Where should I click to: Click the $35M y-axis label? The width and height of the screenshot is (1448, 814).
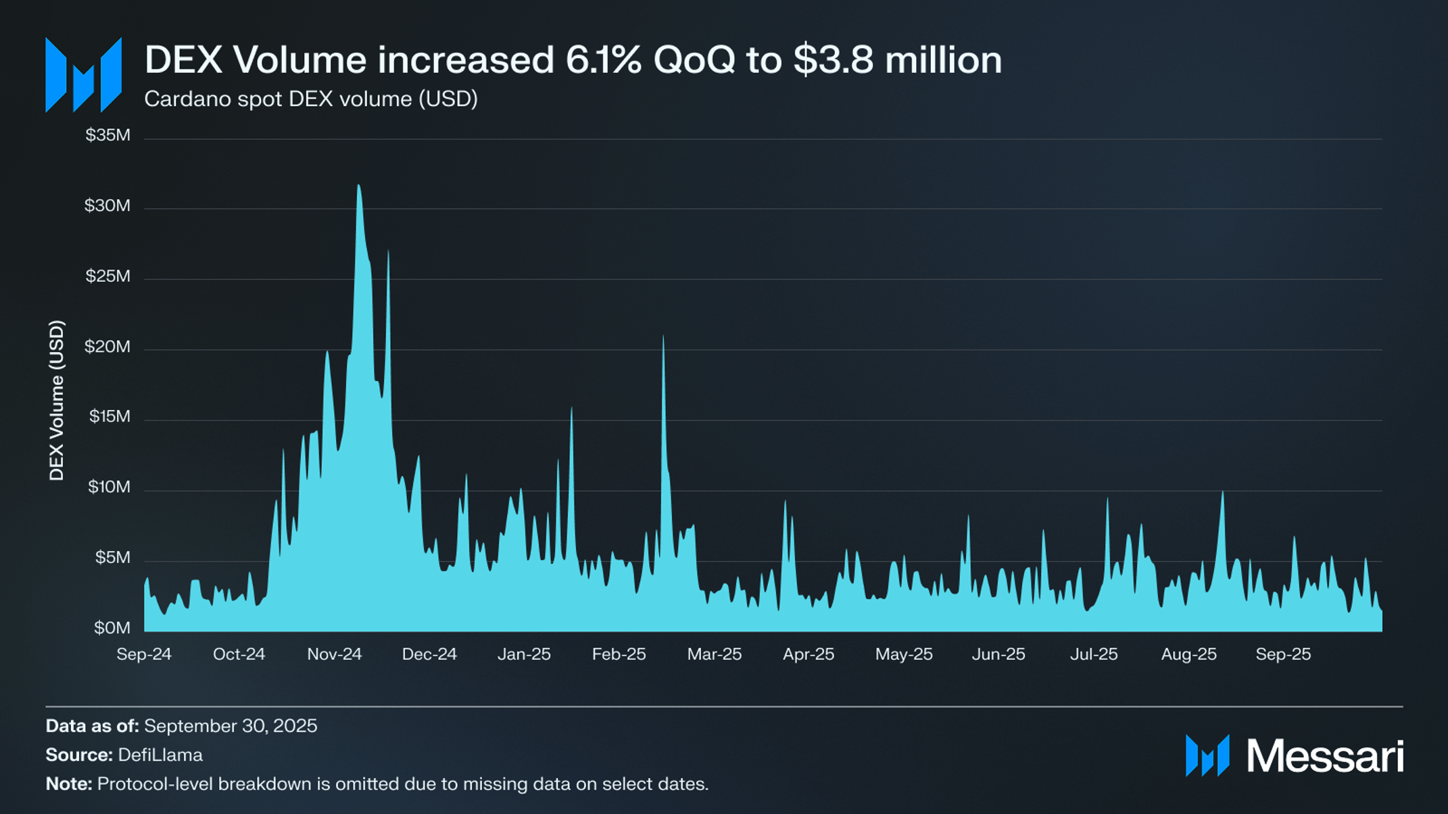pos(107,135)
